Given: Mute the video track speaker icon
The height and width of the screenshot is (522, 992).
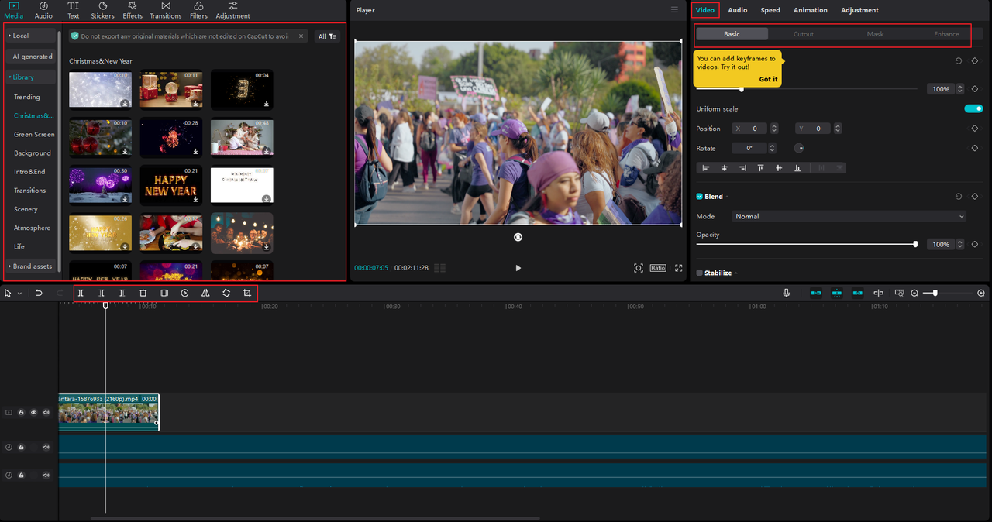Looking at the screenshot, I should point(46,413).
